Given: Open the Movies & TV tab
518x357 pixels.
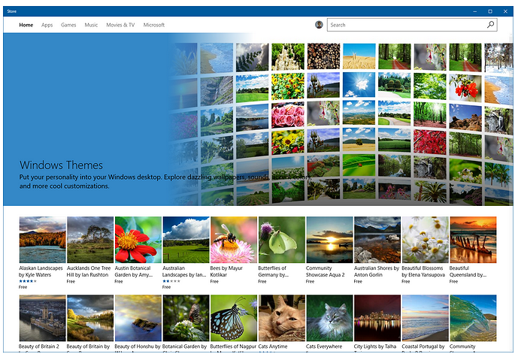Looking at the screenshot, I should tap(120, 25).
